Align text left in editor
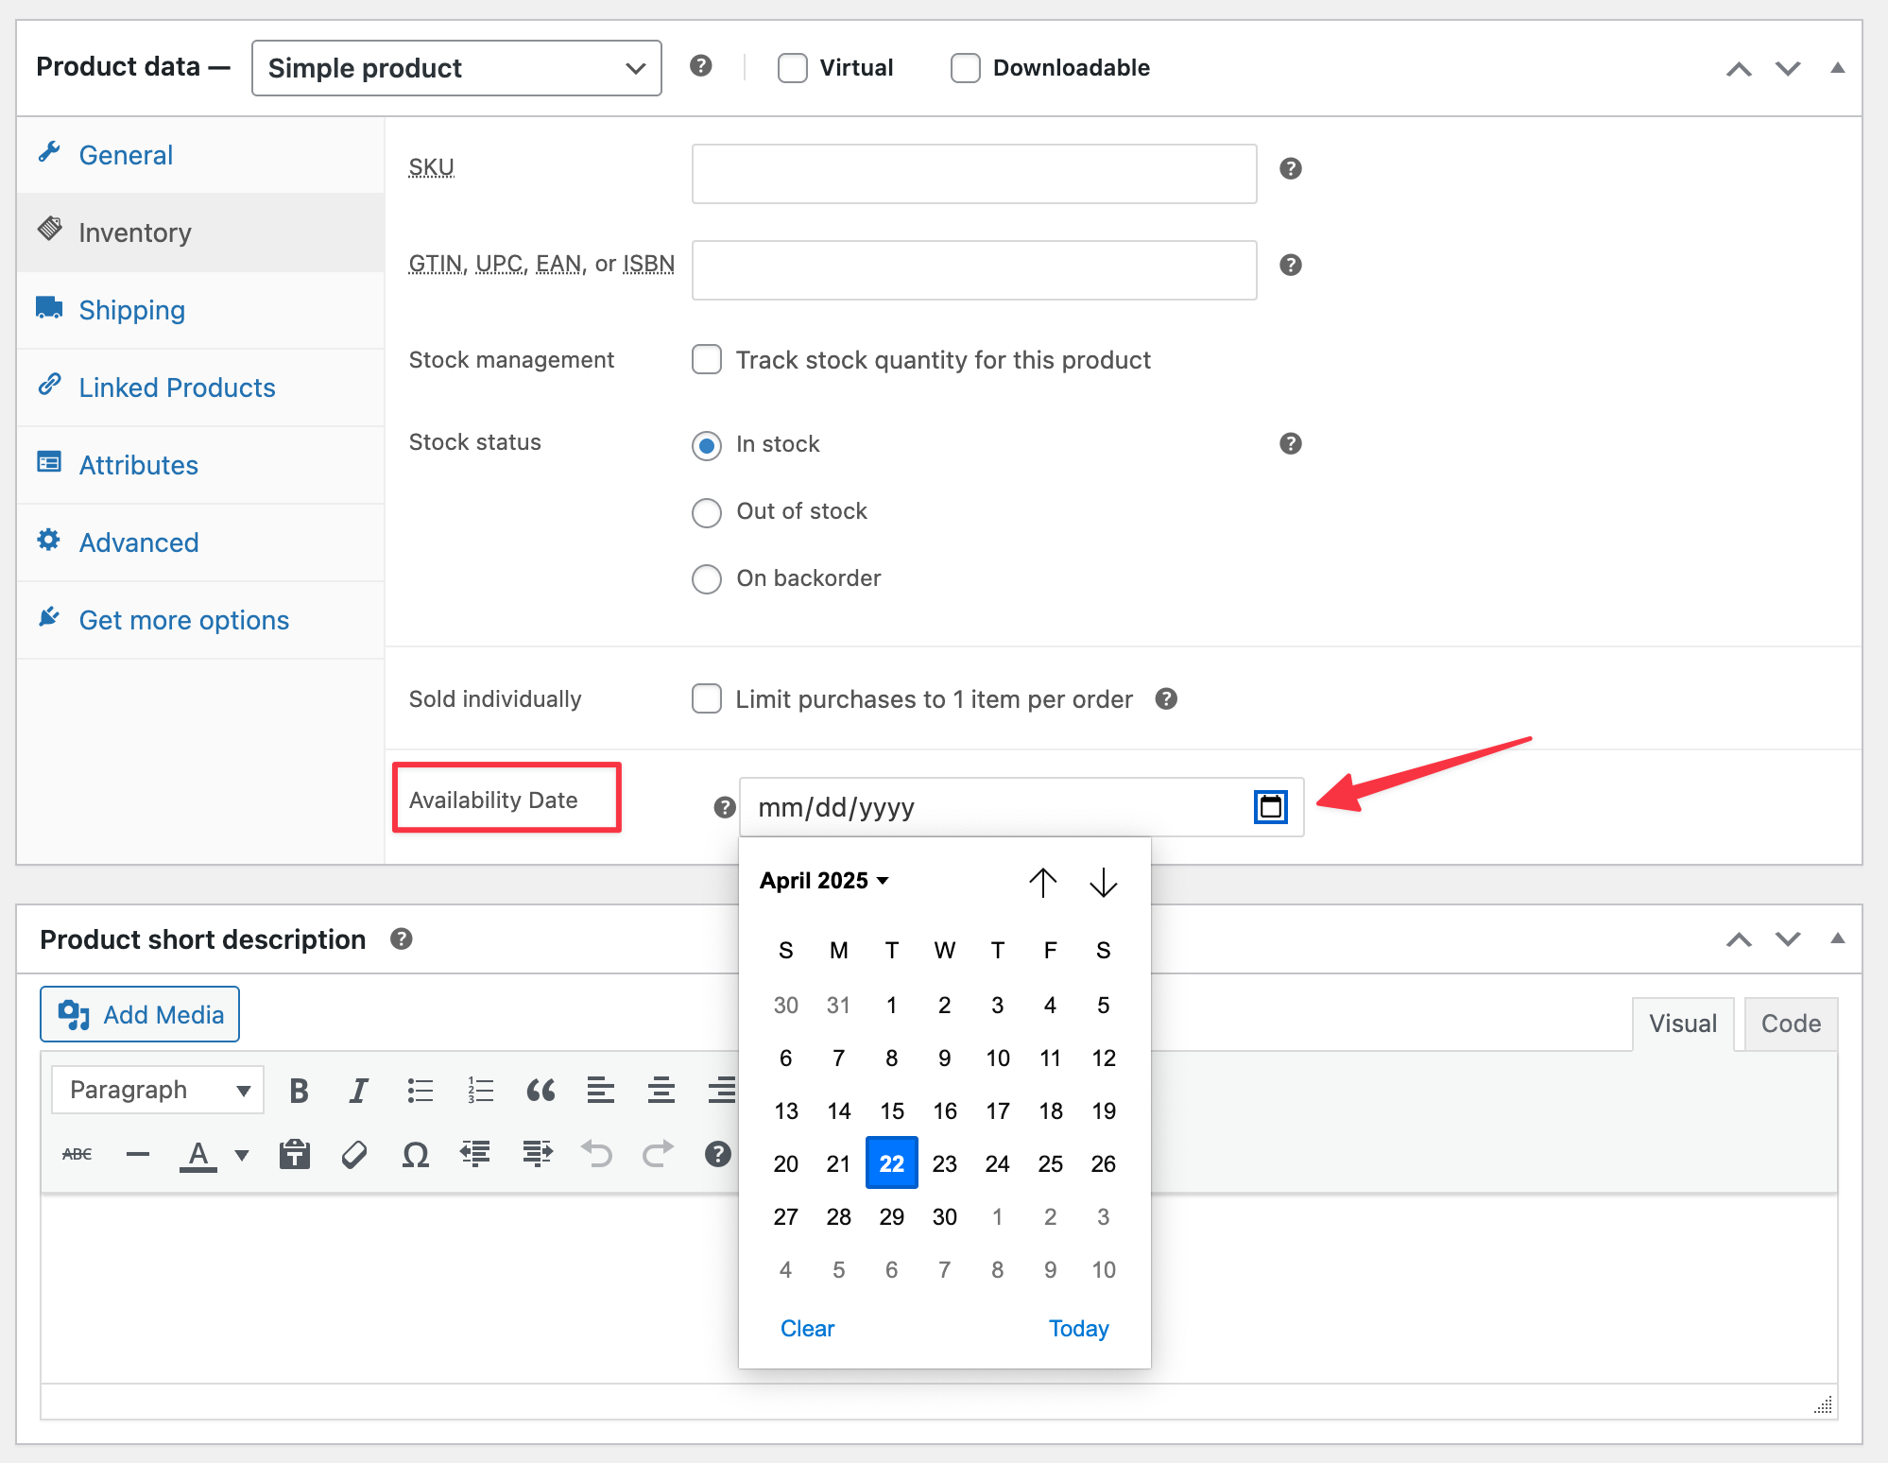 click(x=601, y=1091)
